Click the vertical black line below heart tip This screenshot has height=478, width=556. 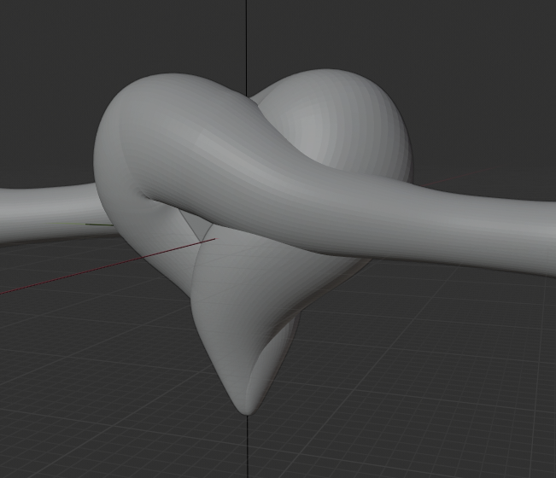click(x=247, y=446)
